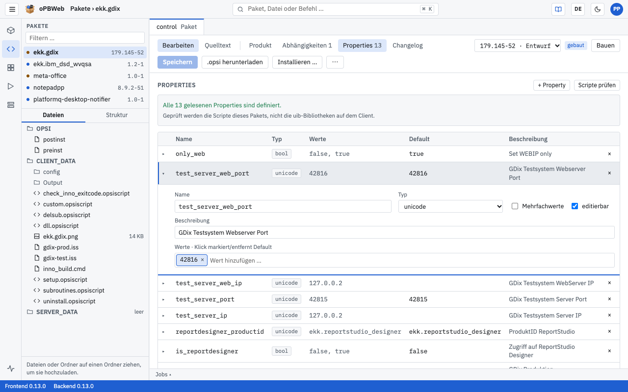Select the Struktur tab in the side panel

[117, 115]
